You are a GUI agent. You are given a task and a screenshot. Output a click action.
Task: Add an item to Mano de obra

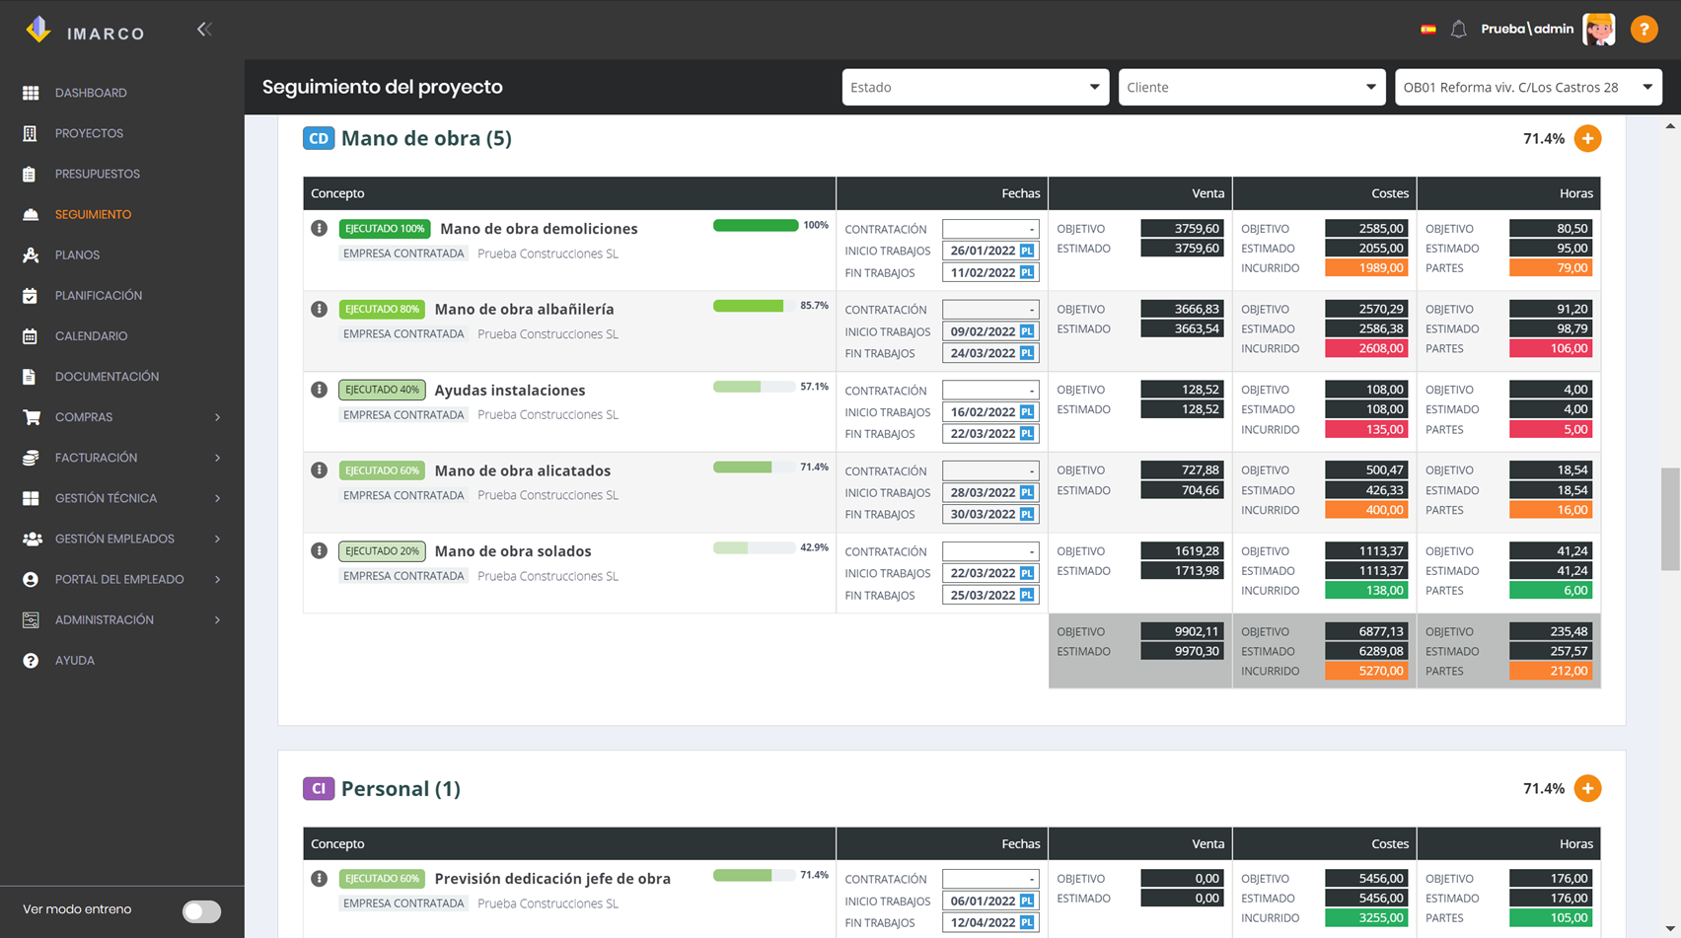[x=1587, y=139]
